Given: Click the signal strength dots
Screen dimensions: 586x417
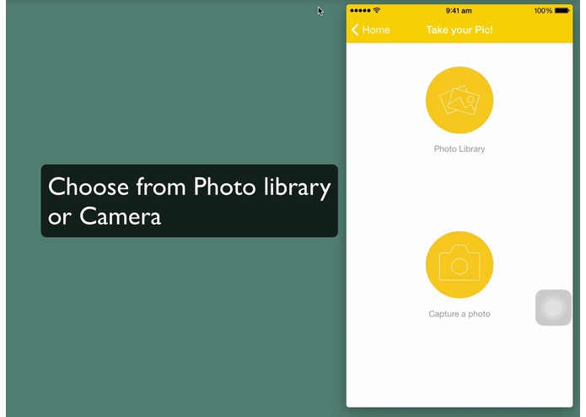Looking at the screenshot, I should click(360, 10).
